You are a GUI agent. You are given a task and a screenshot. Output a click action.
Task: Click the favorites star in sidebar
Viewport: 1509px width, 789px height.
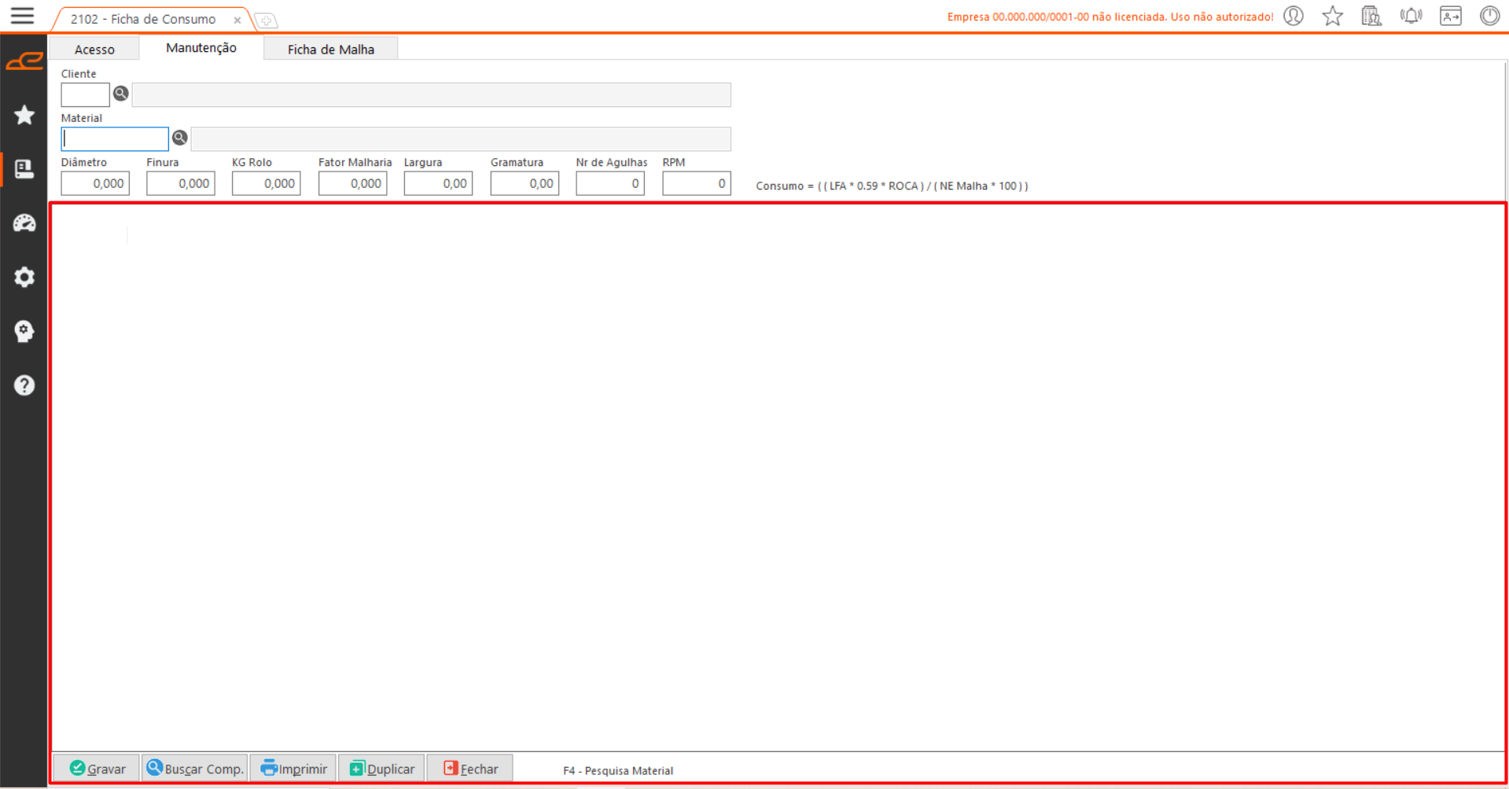coord(24,116)
